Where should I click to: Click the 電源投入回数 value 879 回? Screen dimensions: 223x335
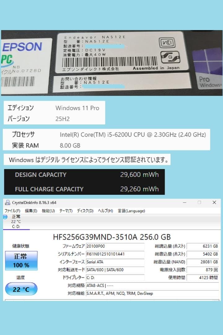pyautogui.click(x=203, y=270)
